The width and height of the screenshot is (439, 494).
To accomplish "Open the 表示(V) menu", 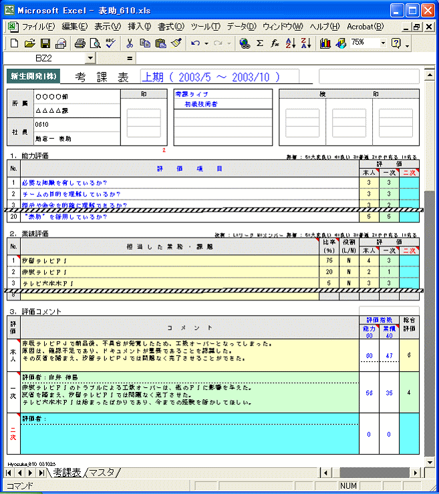I will [108, 27].
